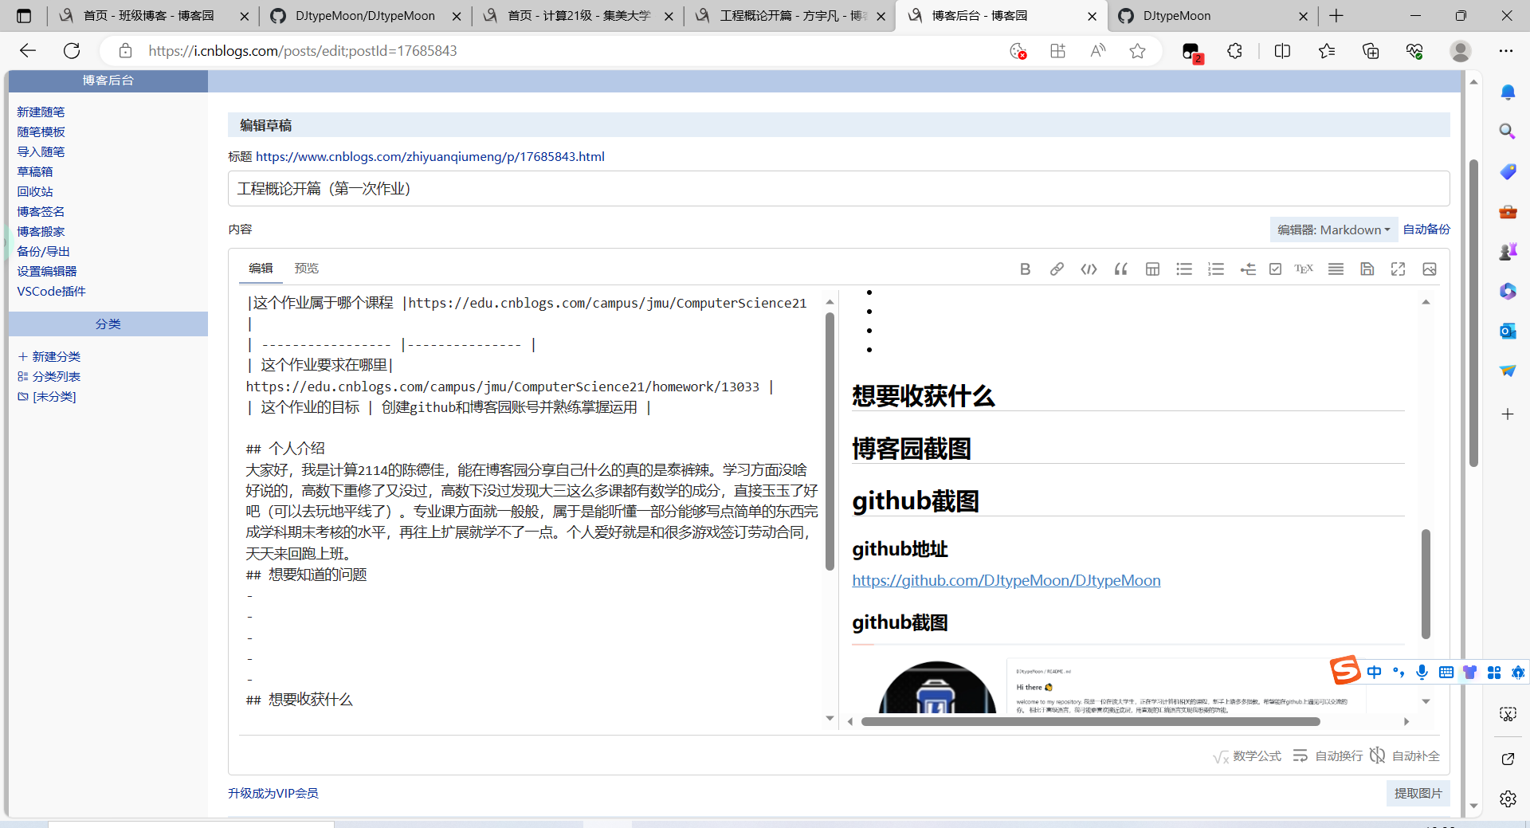Toggle Sogou Chinese/English input mode

[1375, 672]
